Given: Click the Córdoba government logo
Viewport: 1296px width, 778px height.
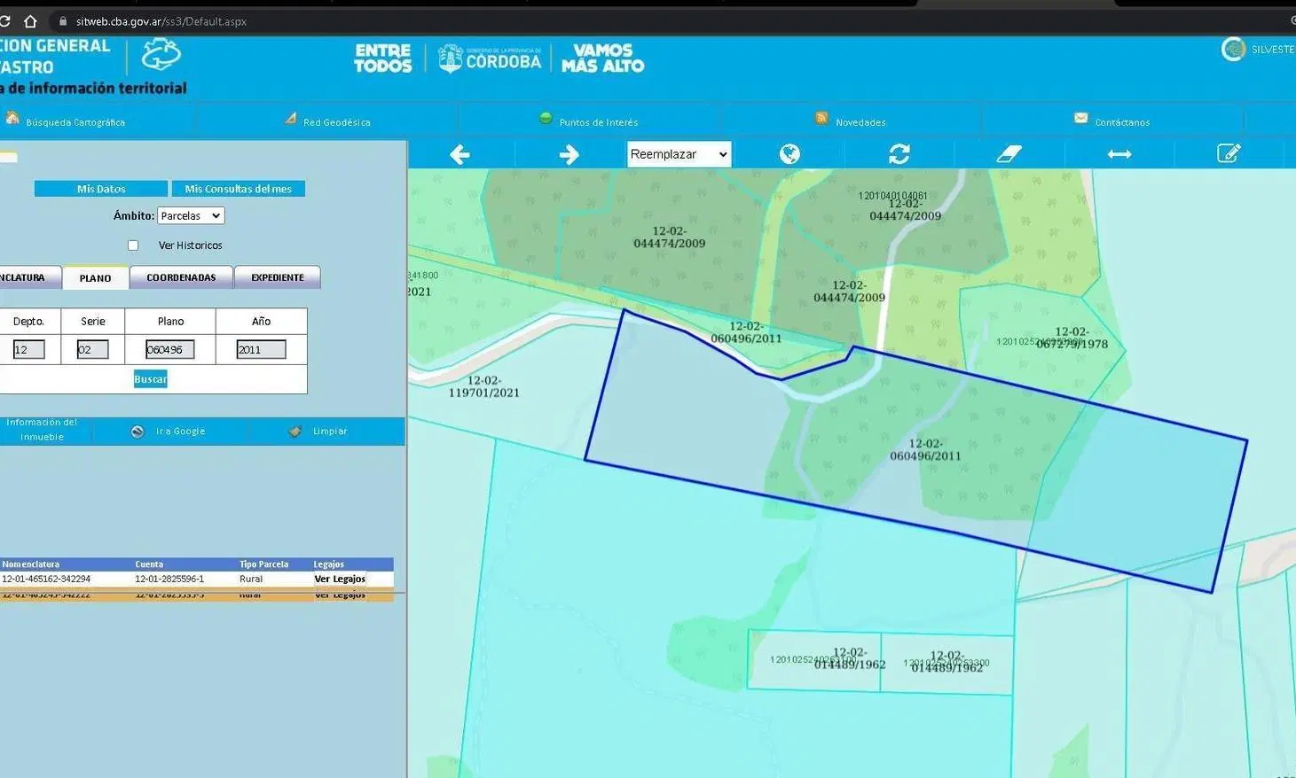Looking at the screenshot, I should click(489, 58).
